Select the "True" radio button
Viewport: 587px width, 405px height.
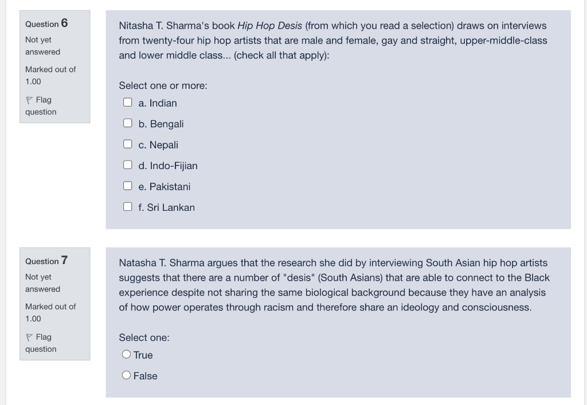(126, 354)
